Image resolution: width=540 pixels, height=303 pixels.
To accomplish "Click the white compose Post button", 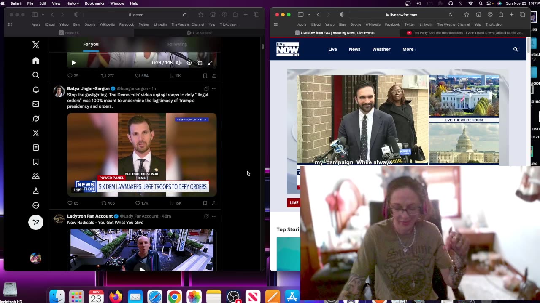I will point(36,222).
